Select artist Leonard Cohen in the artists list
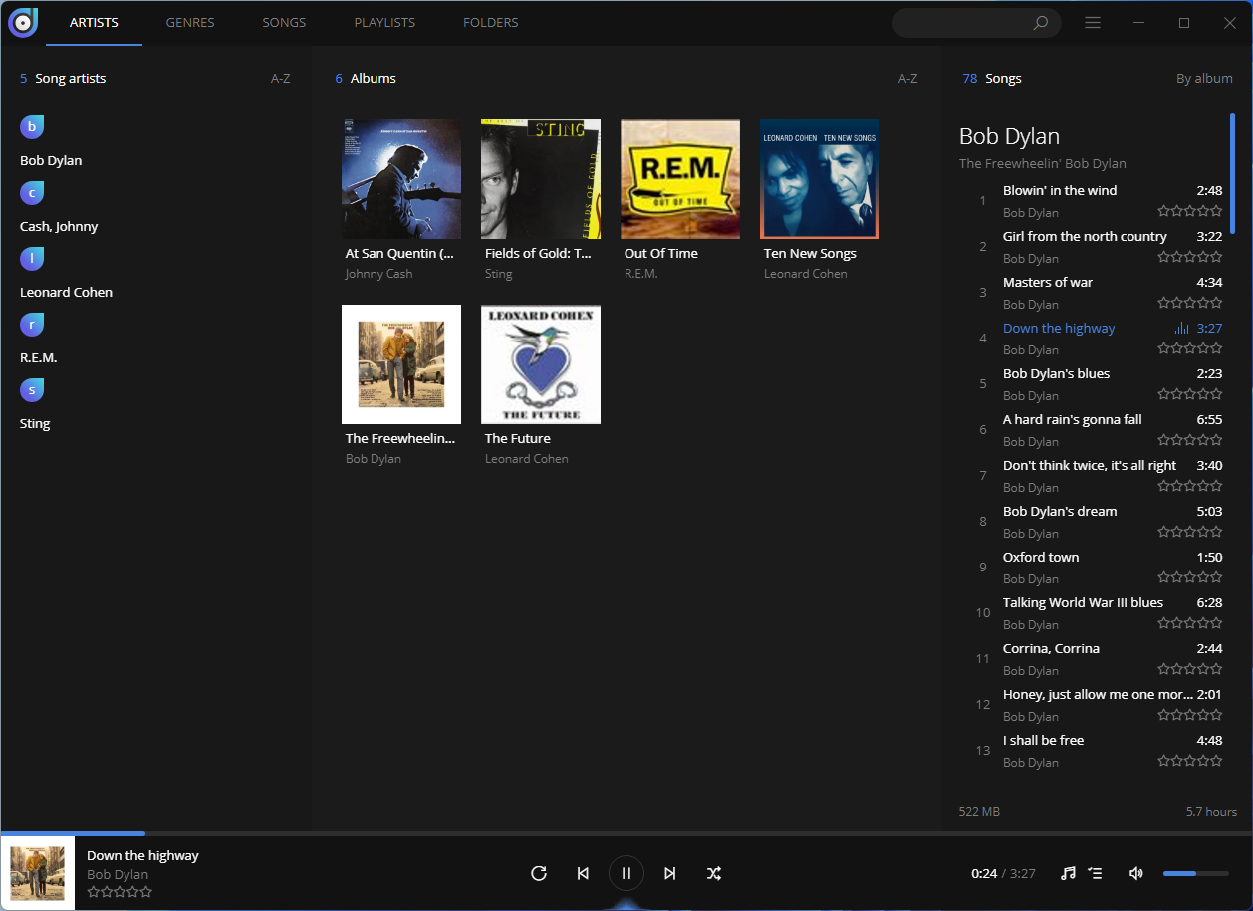 66,292
